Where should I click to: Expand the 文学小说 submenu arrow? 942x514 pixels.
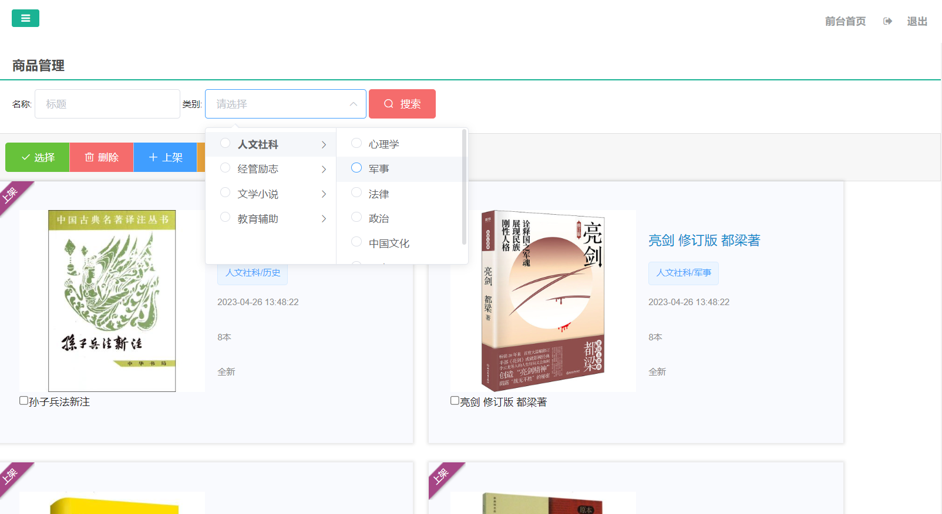[x=324, y=194]
